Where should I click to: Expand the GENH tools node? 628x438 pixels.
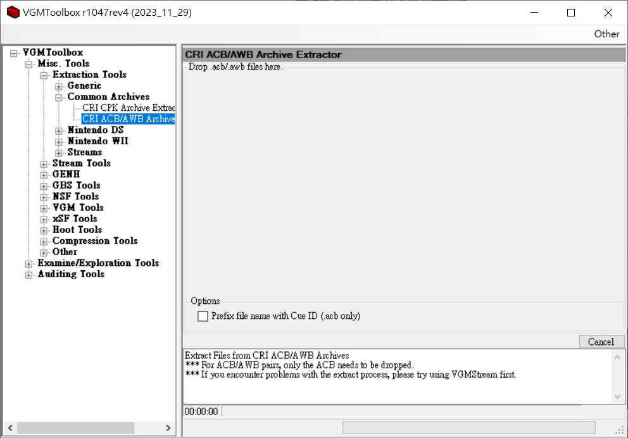pos(44,175)
